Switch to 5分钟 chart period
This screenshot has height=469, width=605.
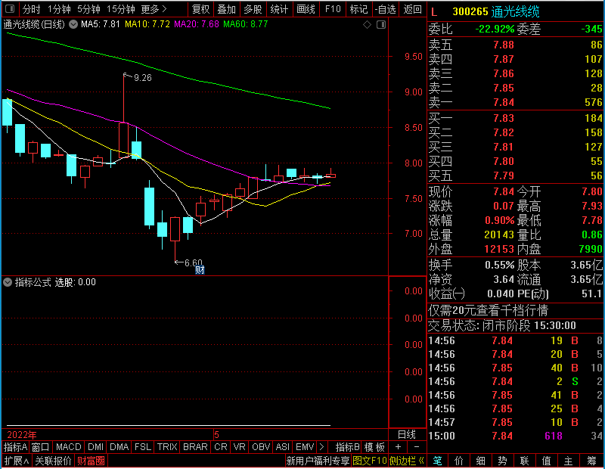(x=88, y=9)
